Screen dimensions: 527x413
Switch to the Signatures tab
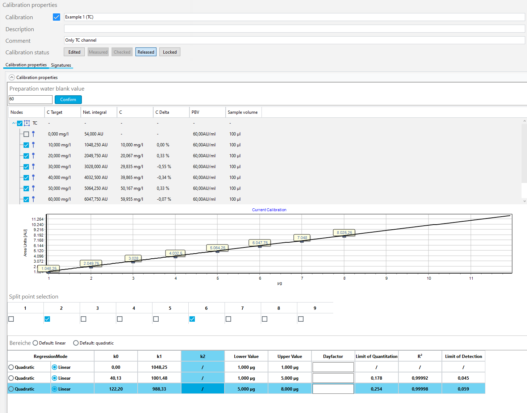pyautogui.click(x=61, y=65)
